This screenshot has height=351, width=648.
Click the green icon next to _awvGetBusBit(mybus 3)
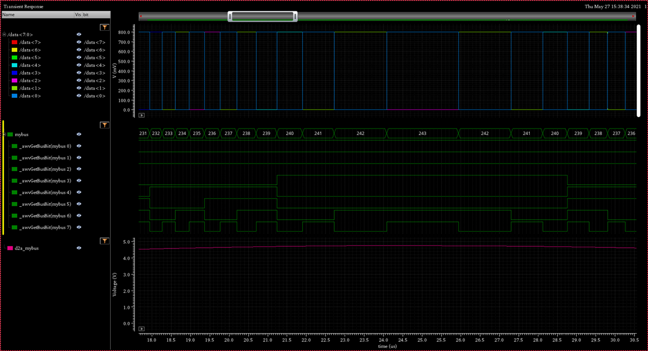coord(15,181)
